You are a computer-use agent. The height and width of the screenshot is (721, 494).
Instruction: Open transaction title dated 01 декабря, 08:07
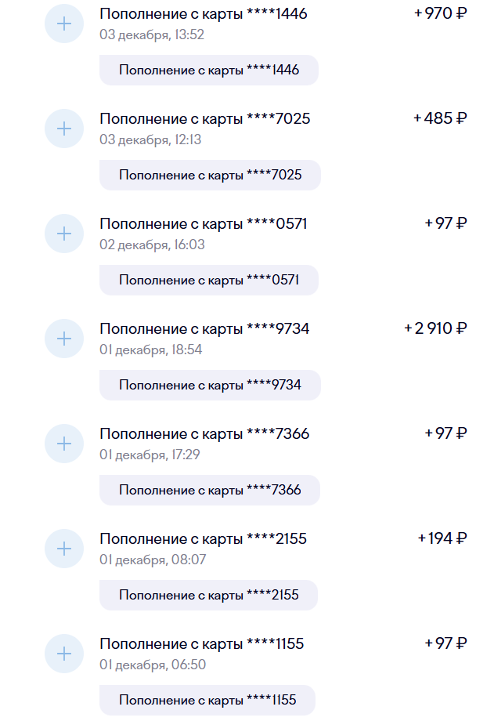click(x=204, y=538)
